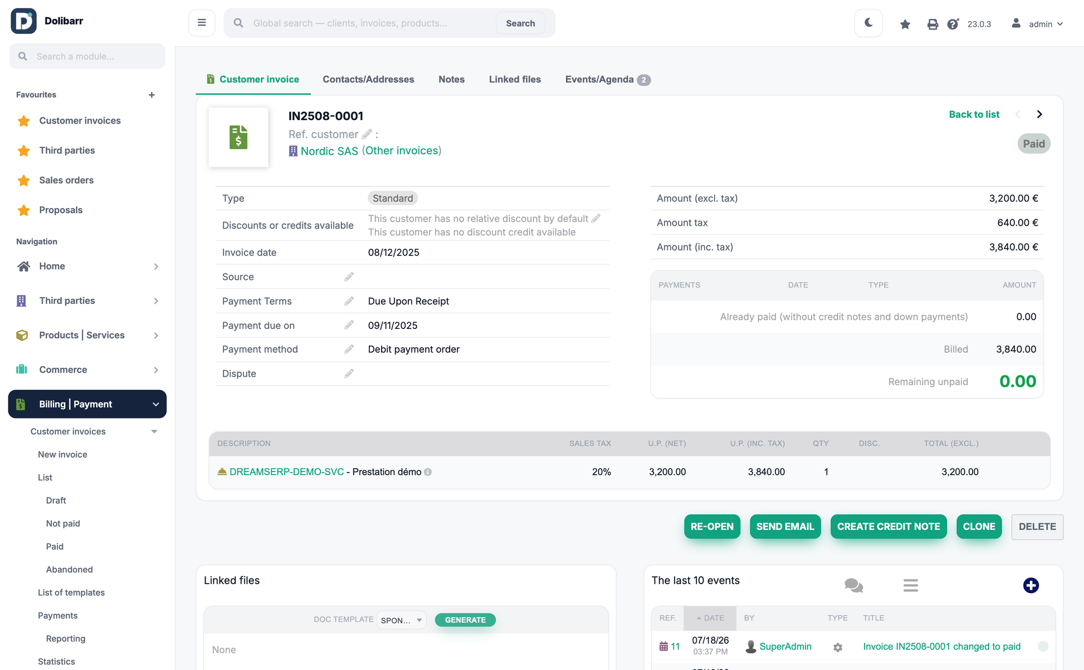Click star icon next to Third parties favourite
The height and width of the screenshot is (670, 1084).
point(23,150)
